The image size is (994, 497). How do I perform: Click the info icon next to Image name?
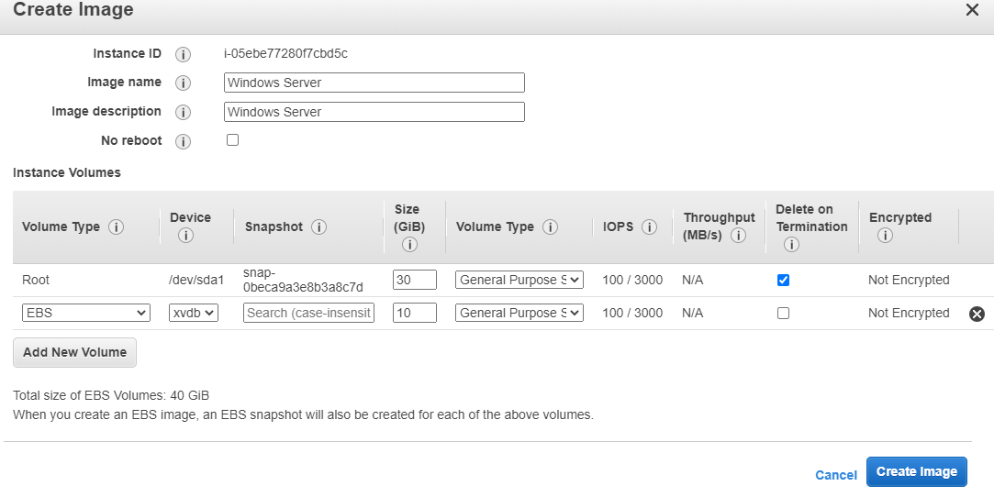(x=183, y=83)
